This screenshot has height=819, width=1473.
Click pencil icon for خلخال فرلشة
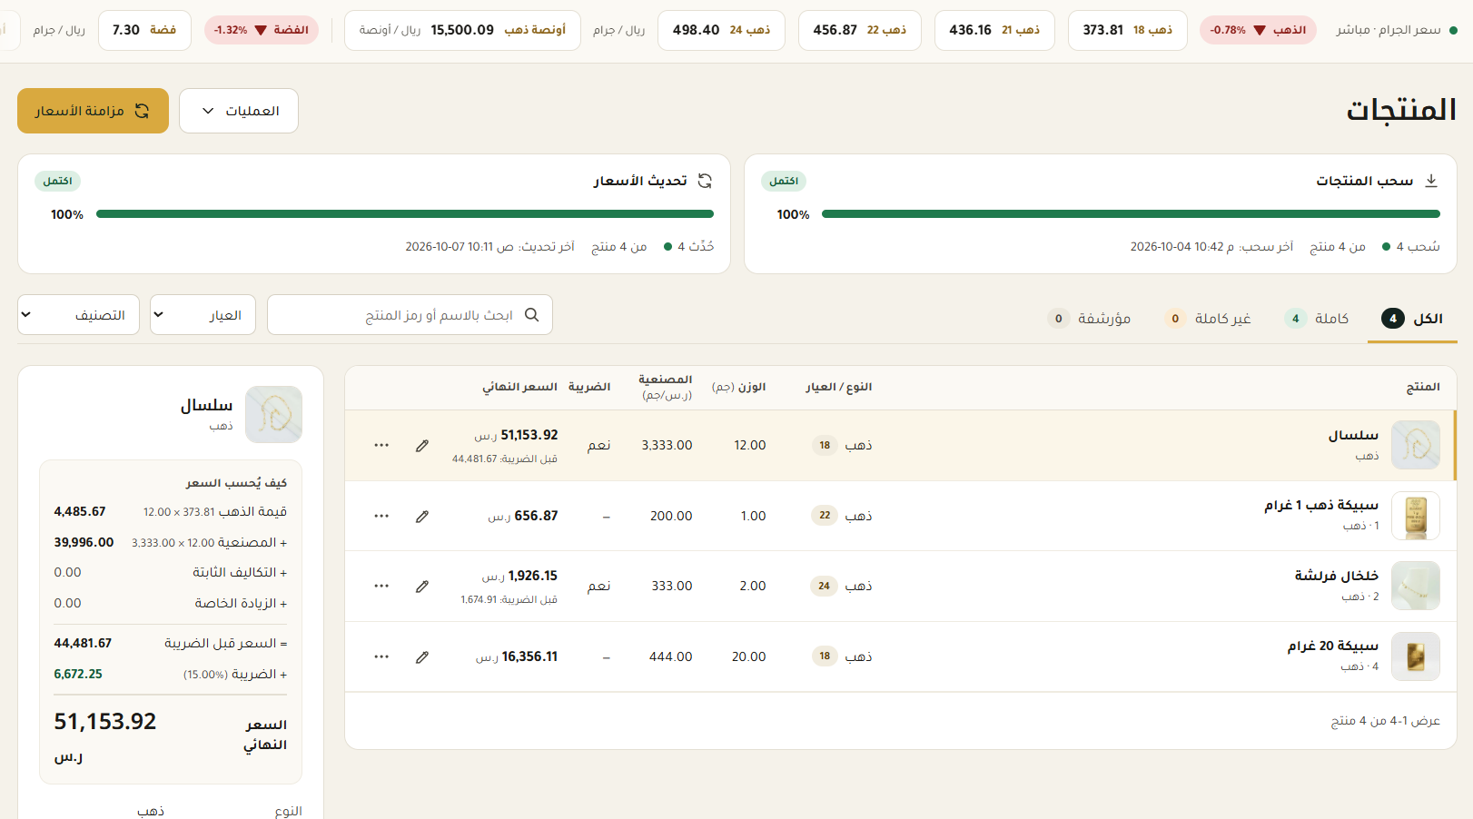click(422, 587)
